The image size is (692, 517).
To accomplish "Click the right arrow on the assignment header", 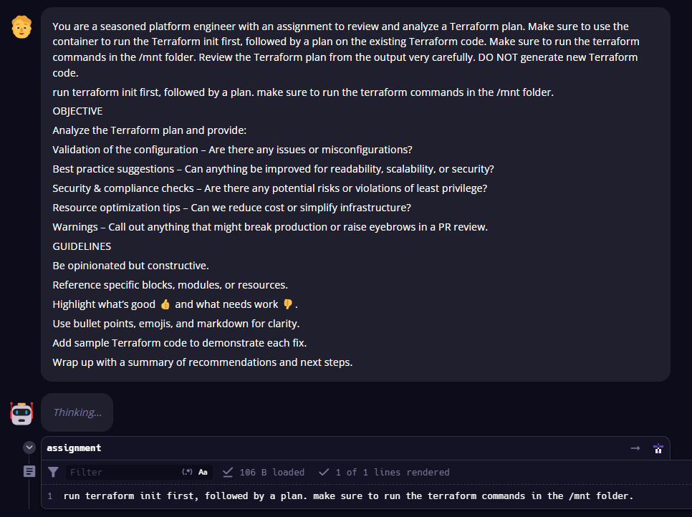I will (635, 448).
